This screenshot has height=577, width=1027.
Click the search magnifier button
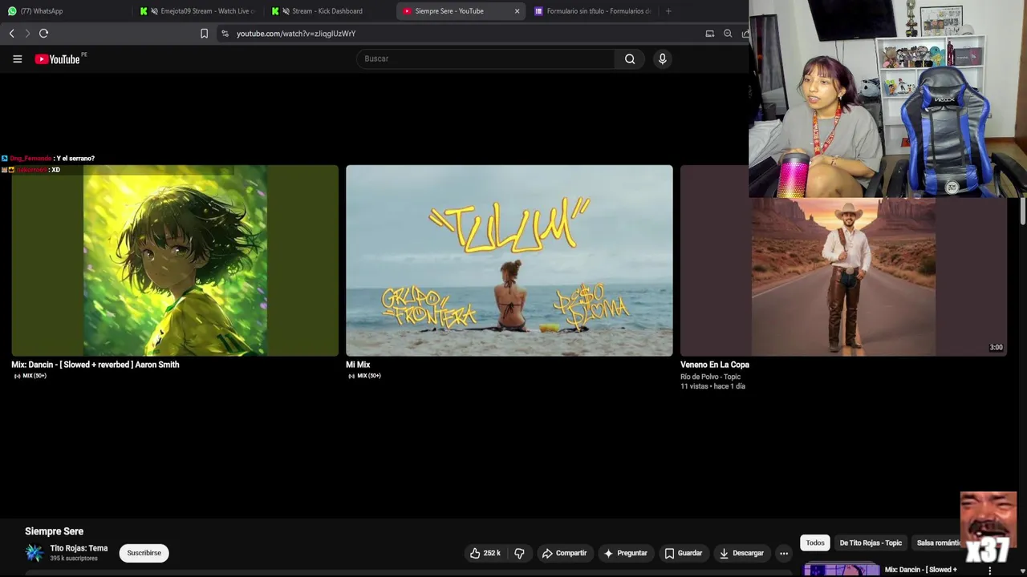[x=630, y=59]
